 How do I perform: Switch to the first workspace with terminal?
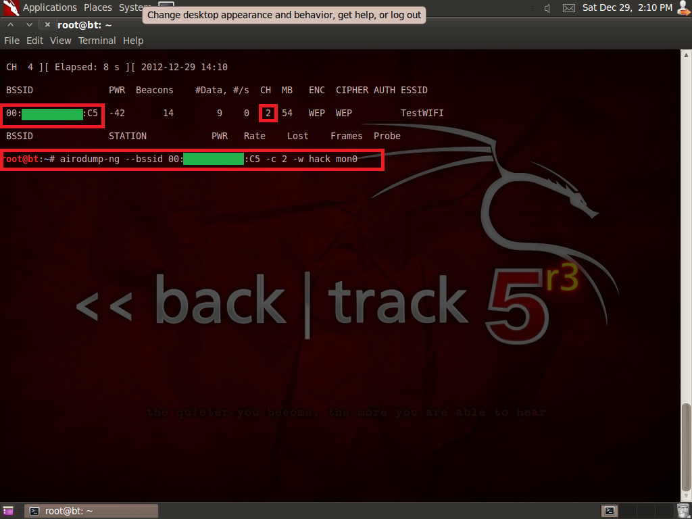pos(610,511)
